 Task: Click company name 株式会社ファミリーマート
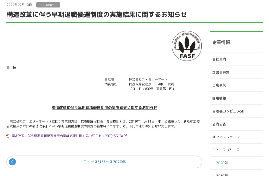(148, 79)
